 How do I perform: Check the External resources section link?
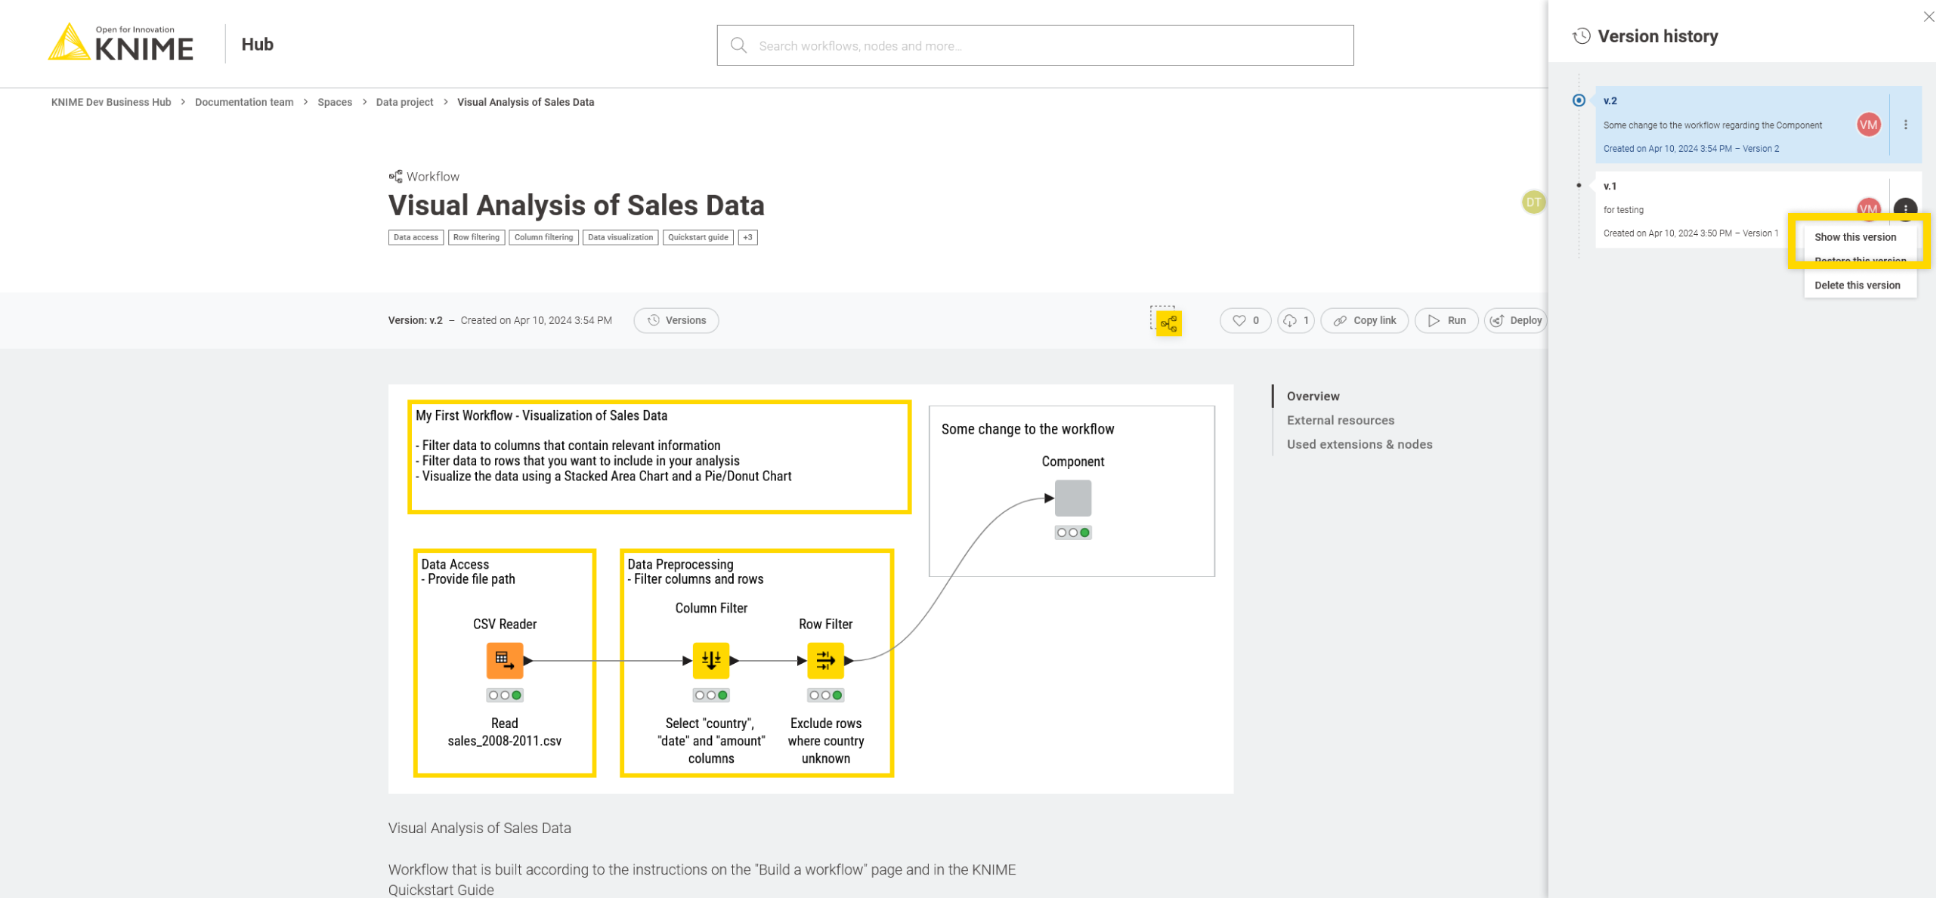[x=1341, y=420]
